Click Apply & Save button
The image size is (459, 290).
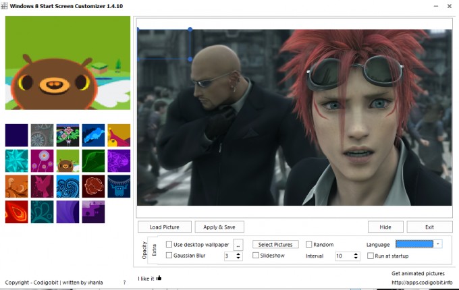(x=219, y=227)
